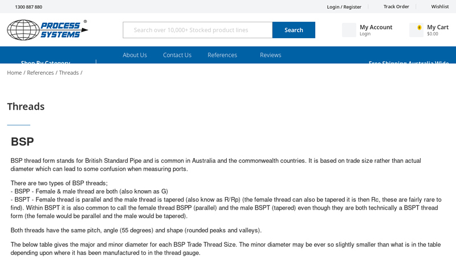Open the Contact Us menu item
This screenshot has width=456, height=257.
(x=177, y=55)
